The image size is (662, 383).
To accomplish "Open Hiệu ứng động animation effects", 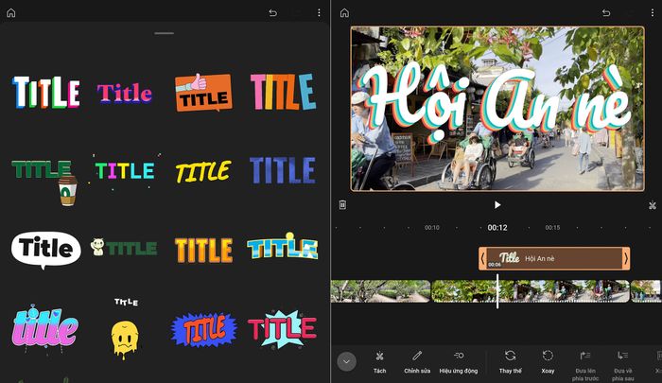I will (459, 362).
